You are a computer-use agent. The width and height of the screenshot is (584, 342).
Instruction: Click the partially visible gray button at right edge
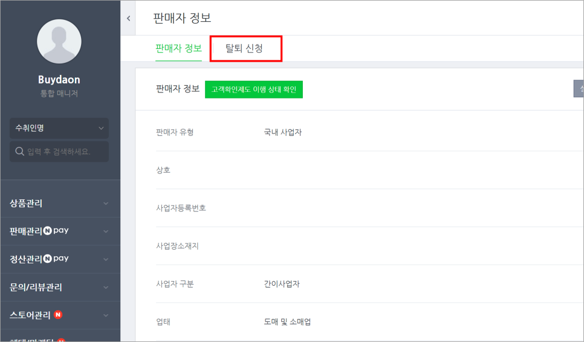(x=579, y=89)
